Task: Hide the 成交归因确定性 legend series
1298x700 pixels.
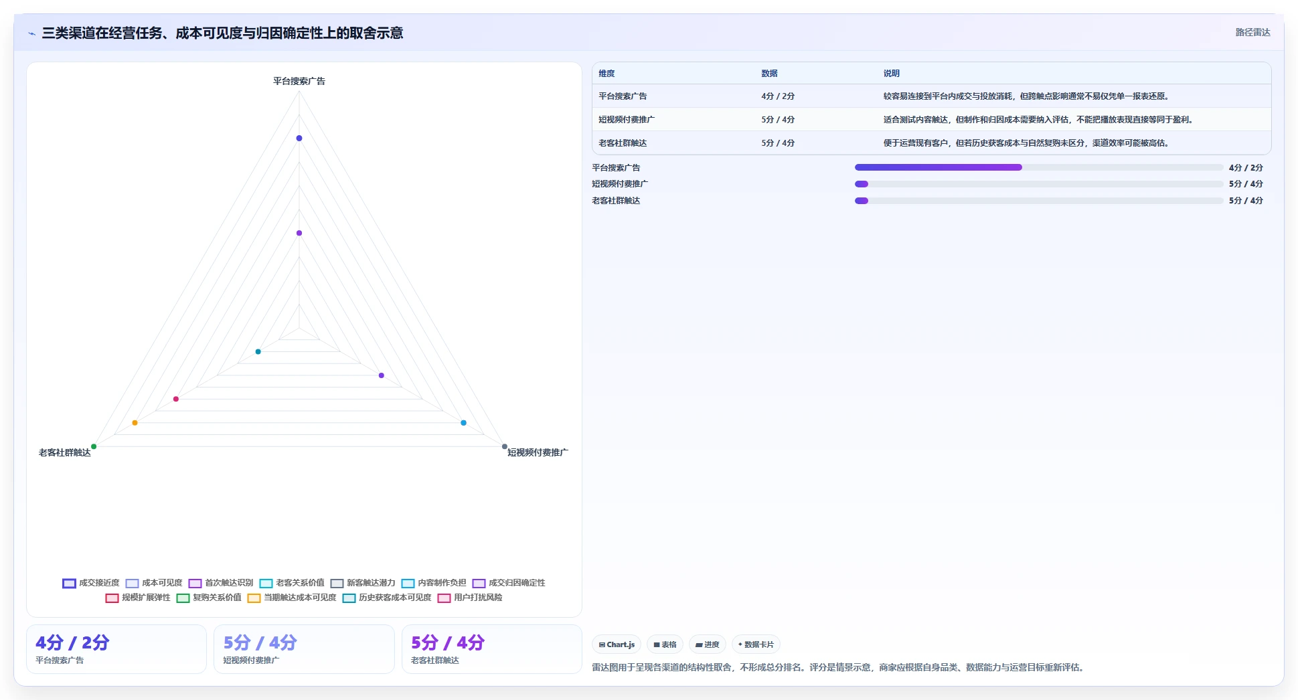Action: 509,583
